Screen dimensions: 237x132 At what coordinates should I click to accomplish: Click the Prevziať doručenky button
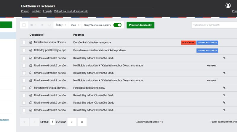click(140, 25)
